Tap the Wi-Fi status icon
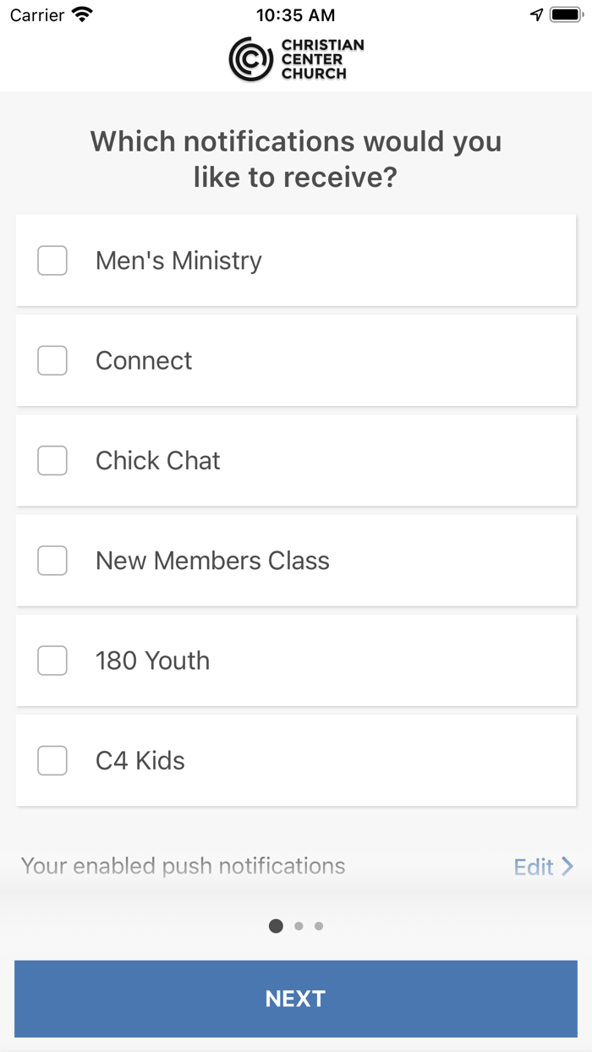Image resolution: width=592 pixels, height=1052 pixels. tap(82, 14)
